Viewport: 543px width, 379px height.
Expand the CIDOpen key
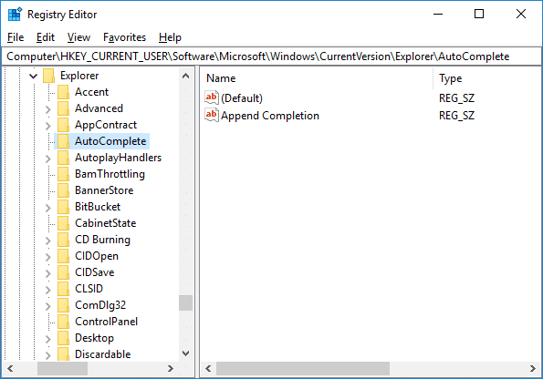click(x=47, y=257)
